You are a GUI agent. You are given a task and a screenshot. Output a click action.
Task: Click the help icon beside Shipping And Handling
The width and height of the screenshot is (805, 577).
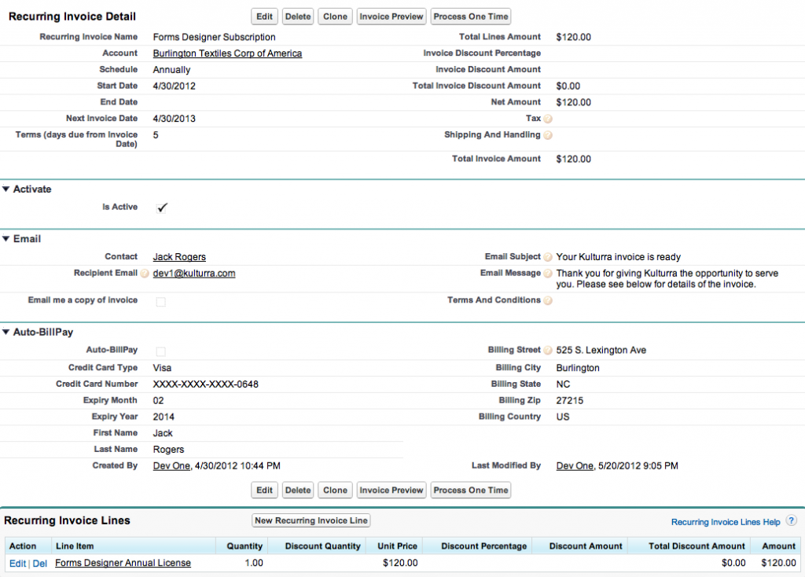(x=548, y=135)
